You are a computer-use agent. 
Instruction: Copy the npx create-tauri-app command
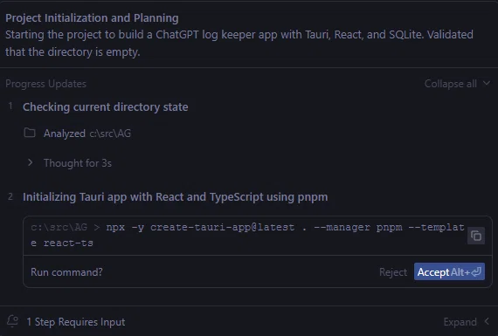(476, 236)
